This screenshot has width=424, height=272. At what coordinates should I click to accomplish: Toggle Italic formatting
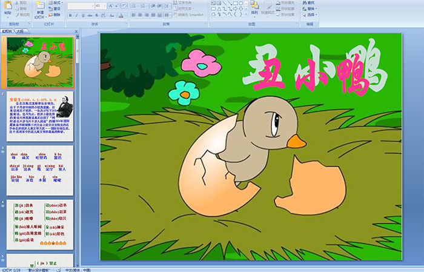click(x=76, y=15)
